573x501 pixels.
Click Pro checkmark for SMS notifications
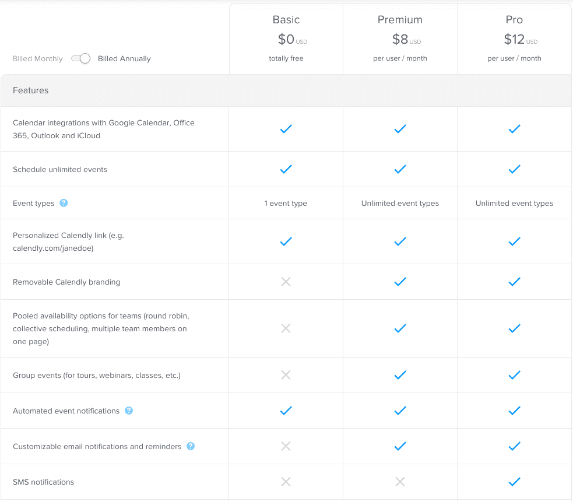pos(514,482)
